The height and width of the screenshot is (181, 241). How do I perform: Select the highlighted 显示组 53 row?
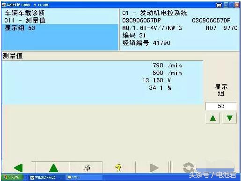pos(60,28)
